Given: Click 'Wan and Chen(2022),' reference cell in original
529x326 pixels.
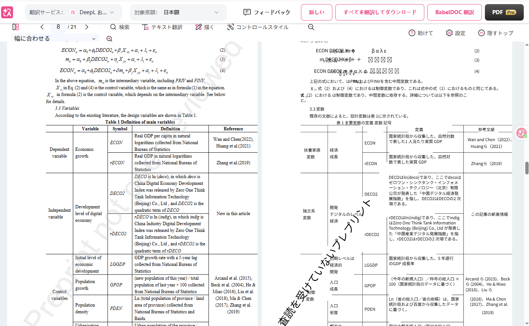Looking at the screenshot, I should (233, 139).
